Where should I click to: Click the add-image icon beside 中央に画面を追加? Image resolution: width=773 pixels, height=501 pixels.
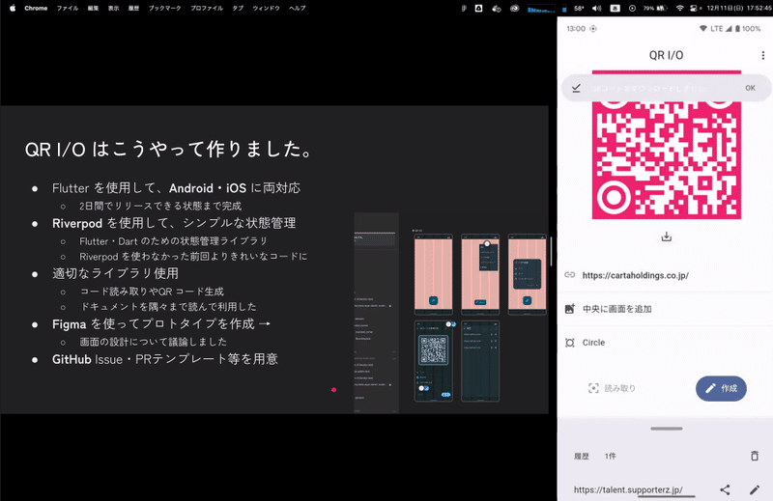point(570,309)
